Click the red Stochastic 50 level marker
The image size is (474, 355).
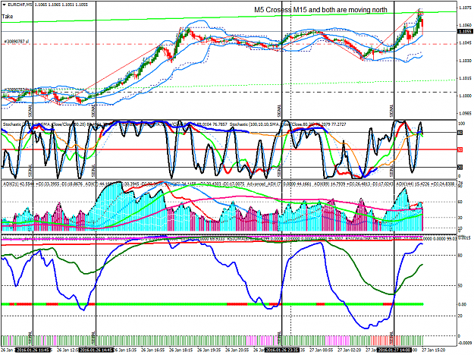pos(460,149)
